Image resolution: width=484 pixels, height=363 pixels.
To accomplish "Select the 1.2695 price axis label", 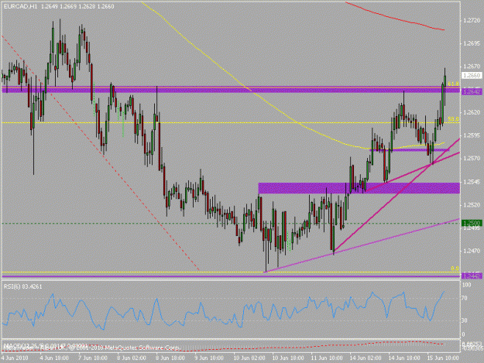I will (472, 43).
